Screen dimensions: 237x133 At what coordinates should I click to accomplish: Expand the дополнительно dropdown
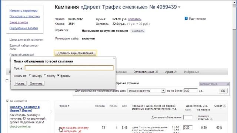214,84
